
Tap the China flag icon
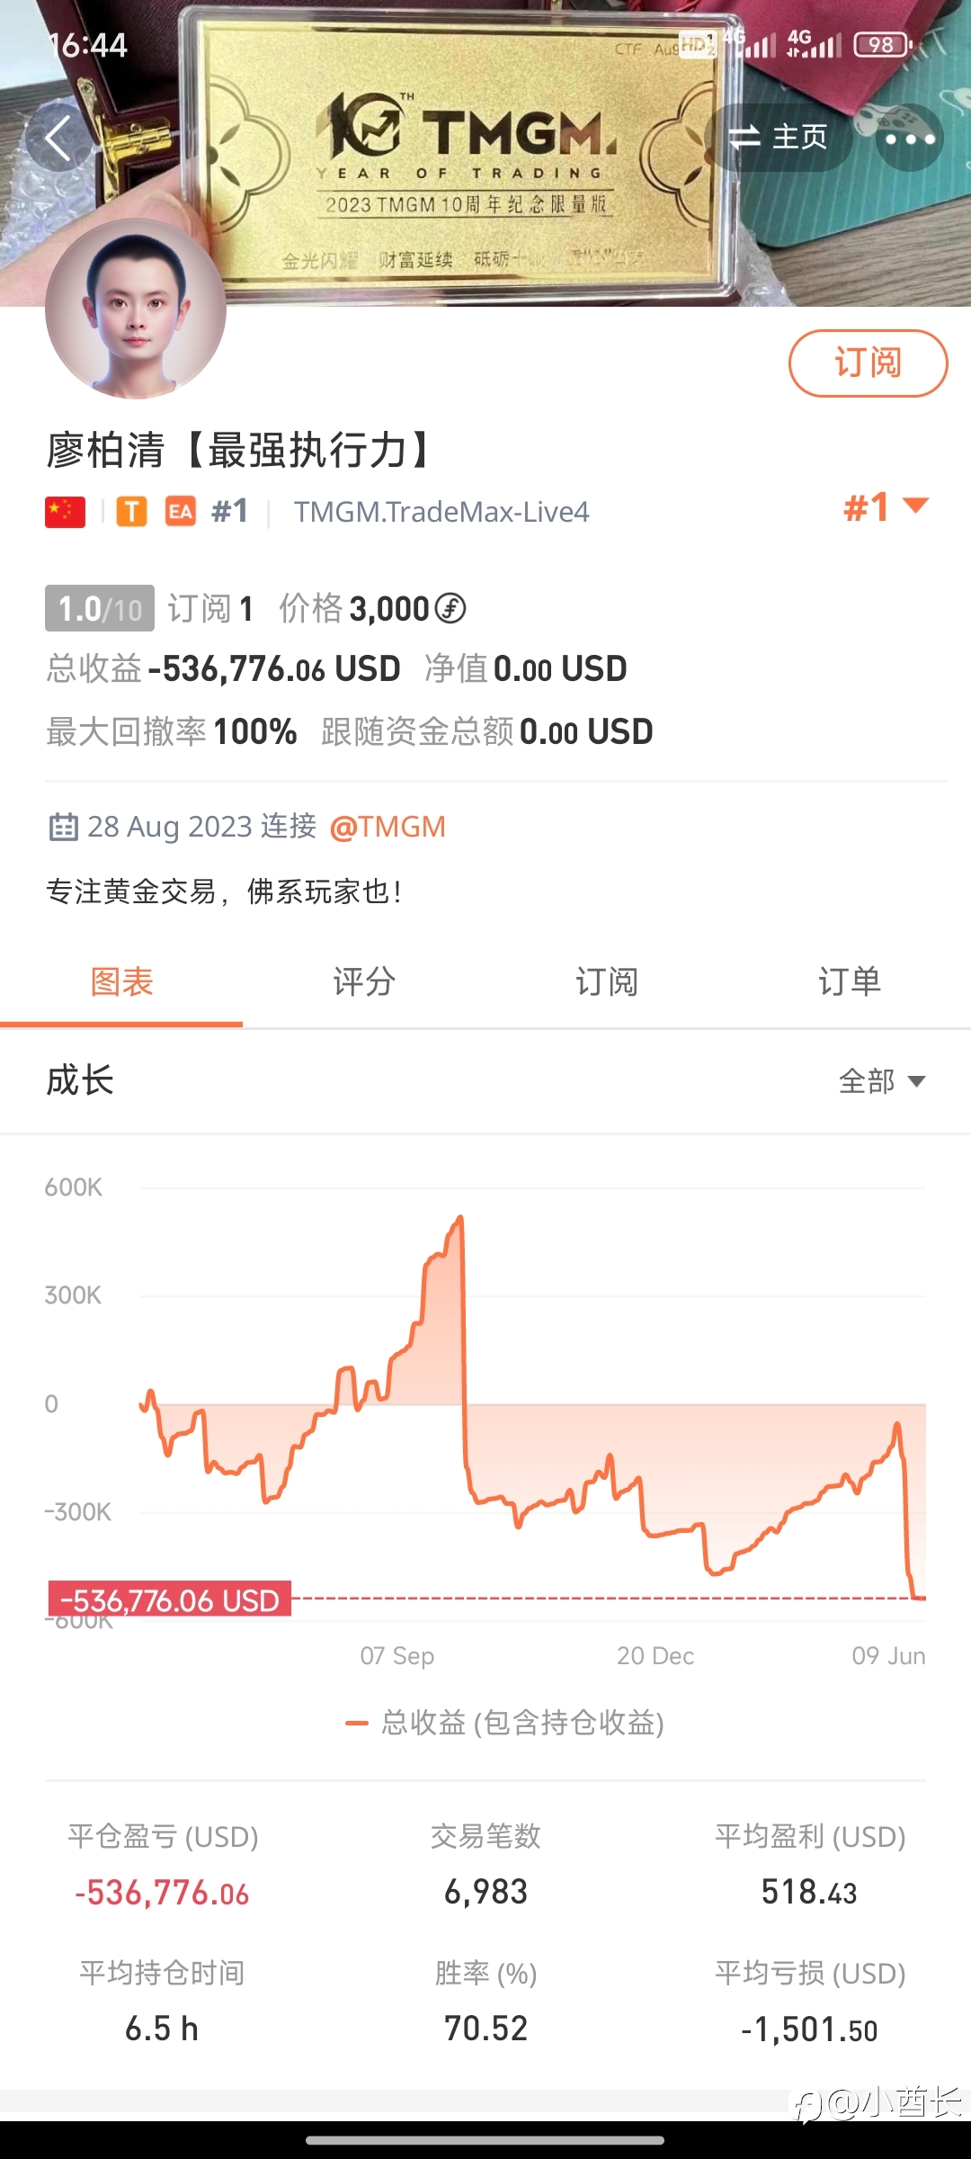[x=66, y=512]
